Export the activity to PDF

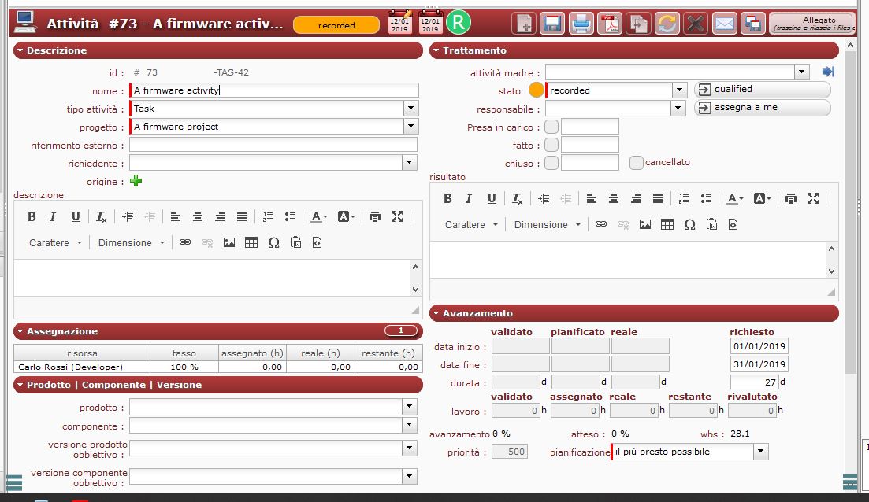pos(609,24)
